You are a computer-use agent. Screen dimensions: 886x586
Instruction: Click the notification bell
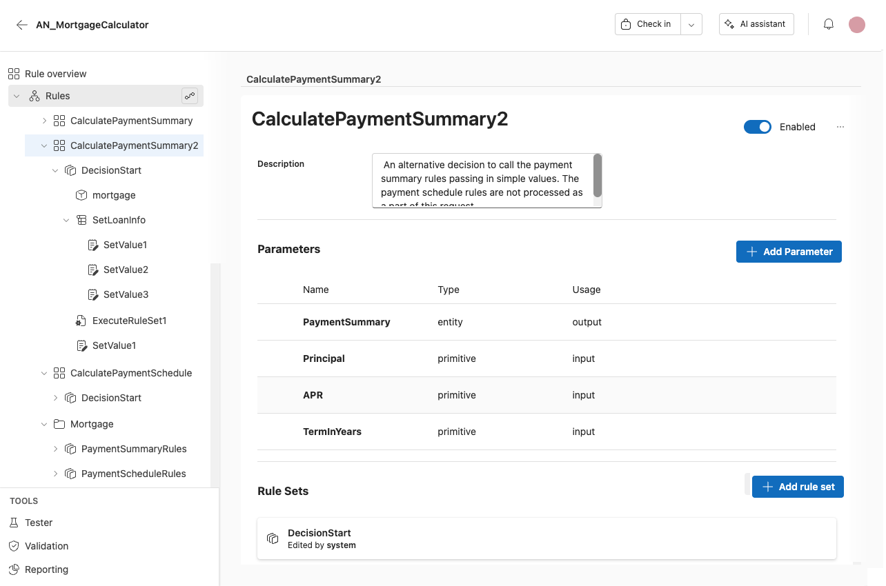click(828, 23)
